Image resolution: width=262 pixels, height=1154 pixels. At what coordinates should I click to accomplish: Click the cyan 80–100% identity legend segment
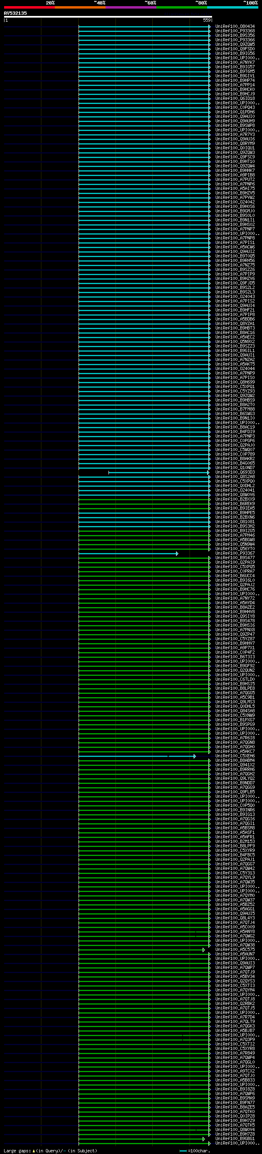233,7
